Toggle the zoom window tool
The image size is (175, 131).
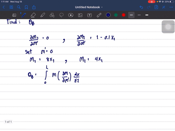(14, 15)
